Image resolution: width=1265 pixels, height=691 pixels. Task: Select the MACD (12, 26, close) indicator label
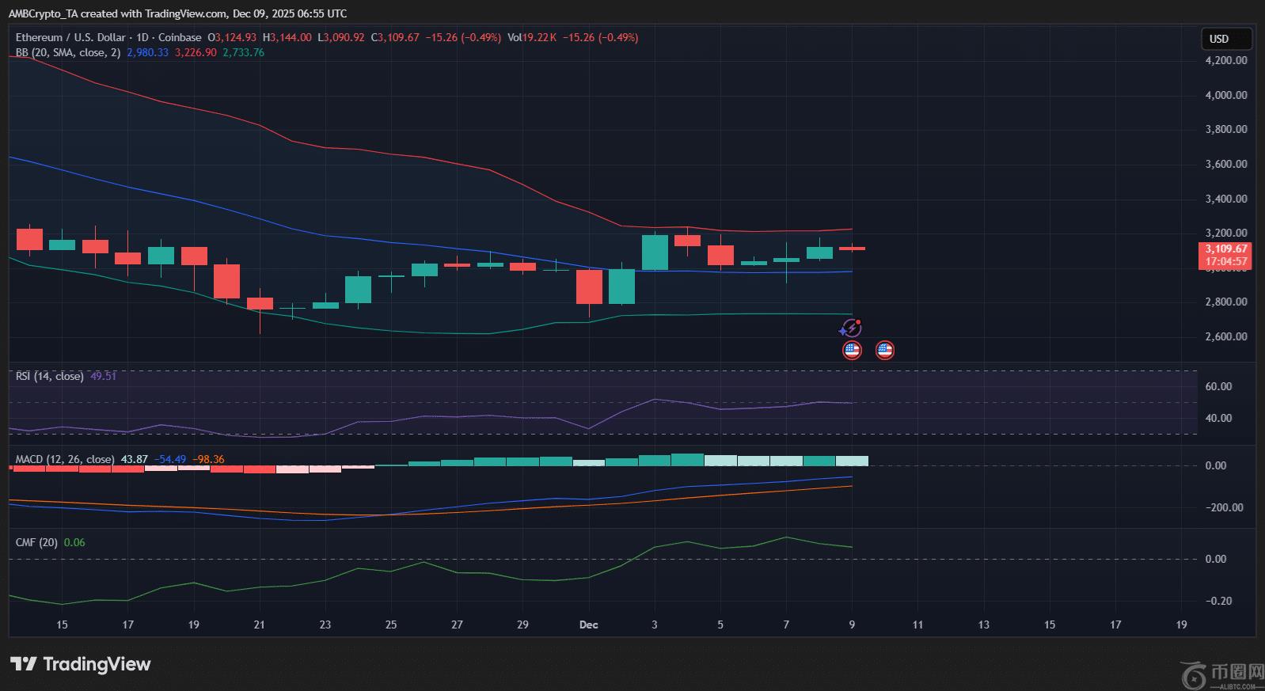[x=65, y=459]
